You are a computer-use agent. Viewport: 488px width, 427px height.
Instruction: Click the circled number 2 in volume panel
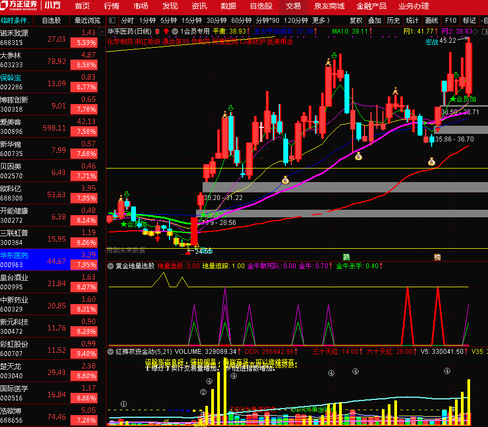point(203,392)
